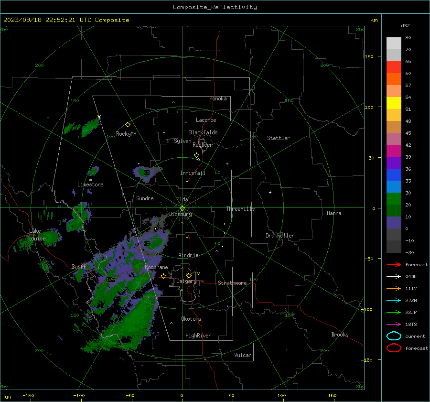Click the cyan 27ZW arrow icon
The height and width of the screenshot is (402, 430).
pos(394,301)
